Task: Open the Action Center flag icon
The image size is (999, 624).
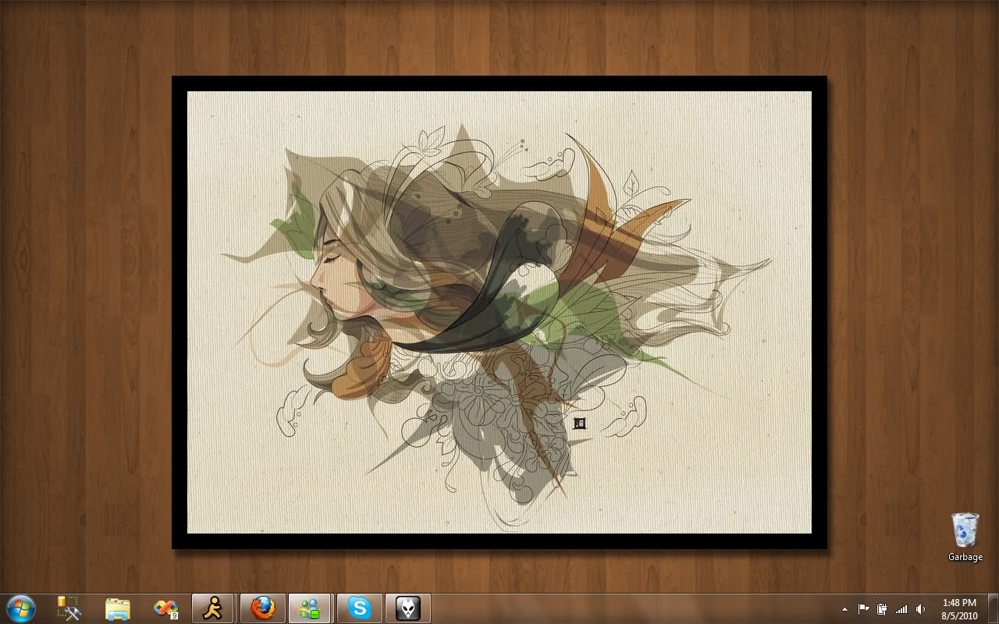Action: pos(864,609)
